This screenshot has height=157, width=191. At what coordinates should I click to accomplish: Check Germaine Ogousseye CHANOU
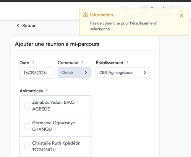tap(27, 126)
